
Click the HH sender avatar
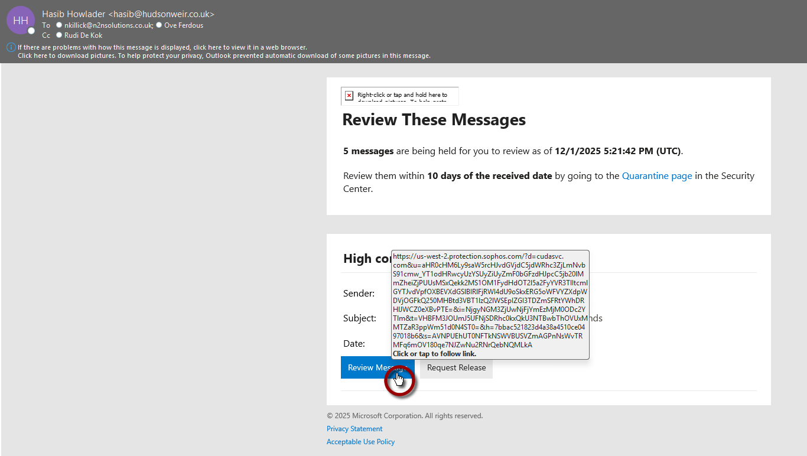(20, 20)
